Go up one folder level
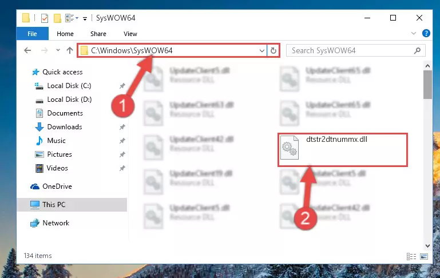This screenshot has height=278, width=440. tap(70, 50)
